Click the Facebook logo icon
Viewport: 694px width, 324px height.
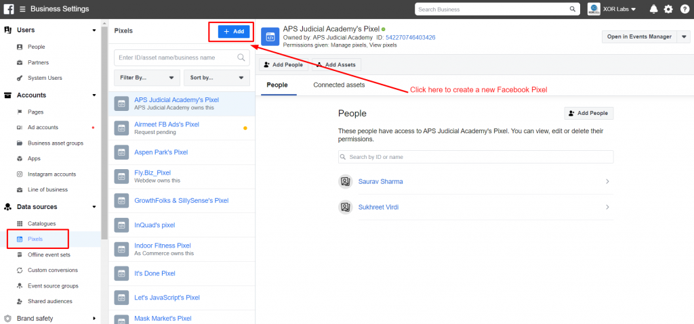9,9
